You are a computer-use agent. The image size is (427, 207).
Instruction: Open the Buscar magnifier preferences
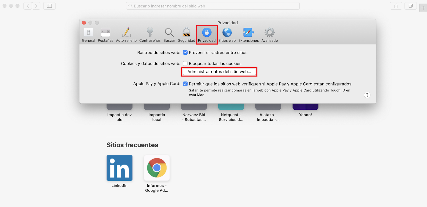169,35
